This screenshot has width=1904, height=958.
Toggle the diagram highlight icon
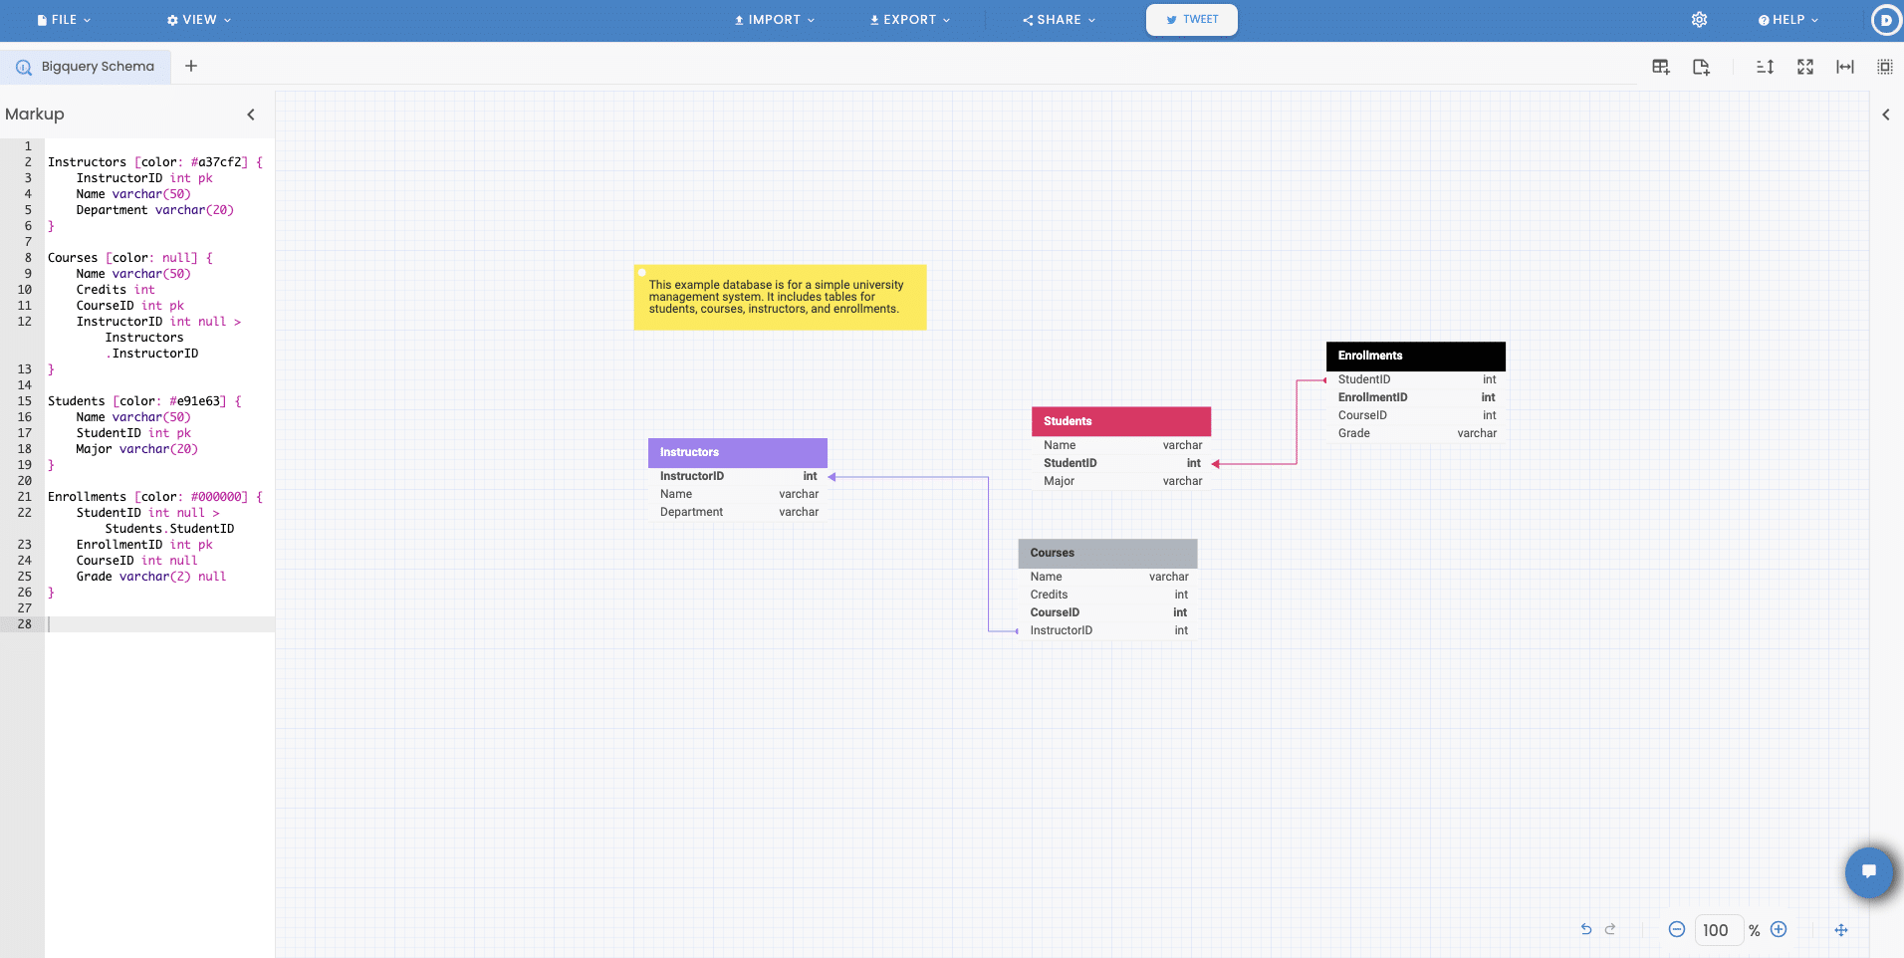tap(1885, 66)
